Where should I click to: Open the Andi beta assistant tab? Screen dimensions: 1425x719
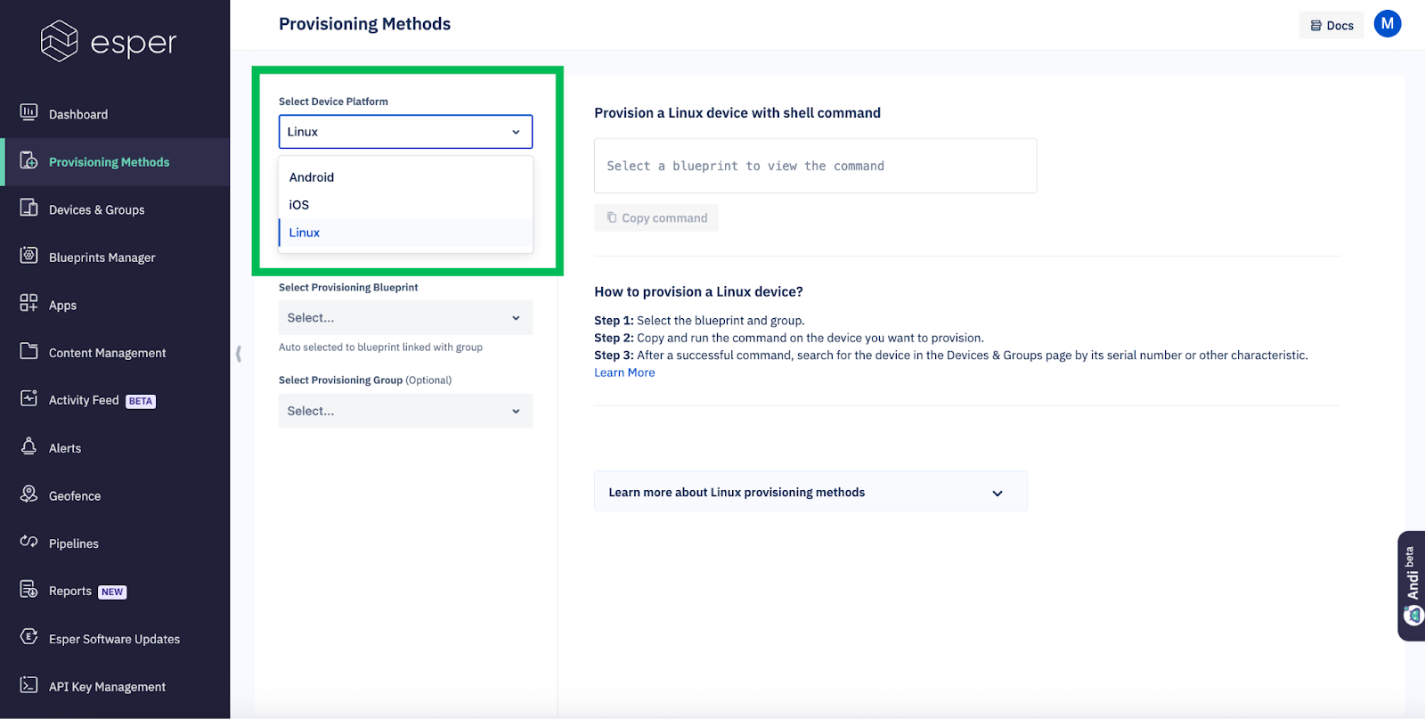1412,585
